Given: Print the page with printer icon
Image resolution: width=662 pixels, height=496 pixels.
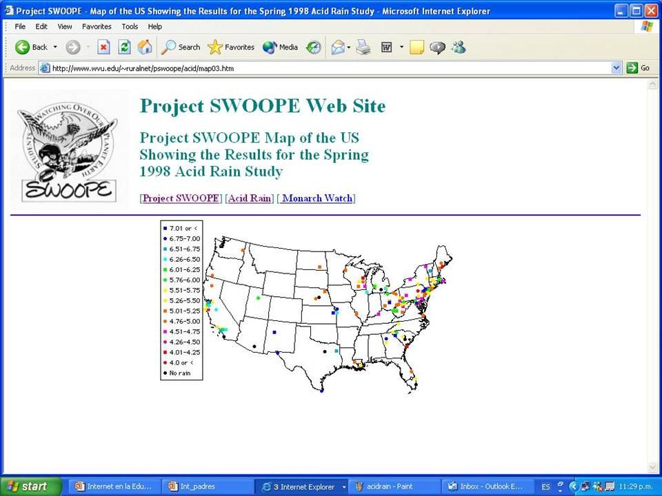Looking at the screenshot, I should point(363,48).
